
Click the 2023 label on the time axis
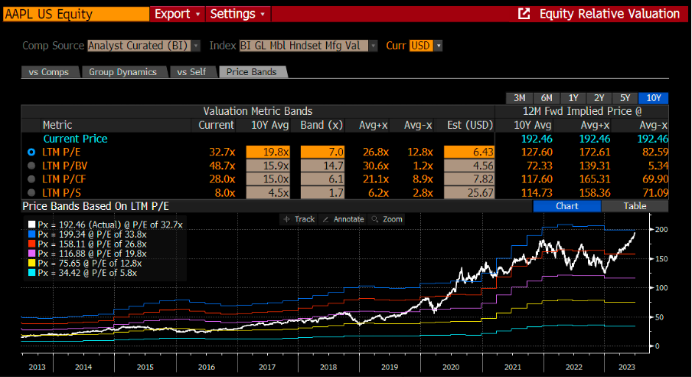pyautogui.click(x=627, y=367)
